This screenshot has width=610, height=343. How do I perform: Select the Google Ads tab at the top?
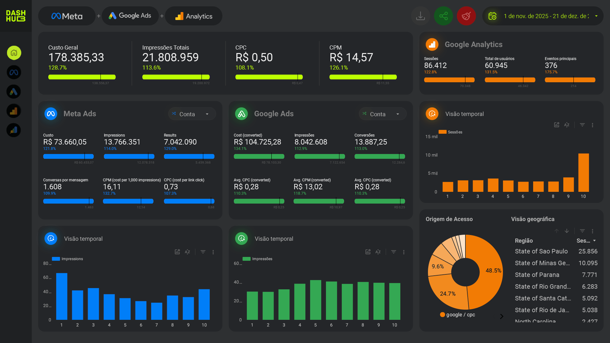point(130,16)
